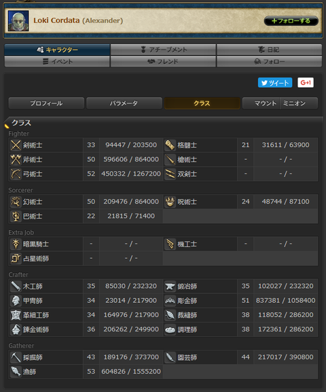The width and height of the screenshot is (326, 392).
Task: Click the 暗黒騎士 (Dark Knight) job icon
Action: 16,244
